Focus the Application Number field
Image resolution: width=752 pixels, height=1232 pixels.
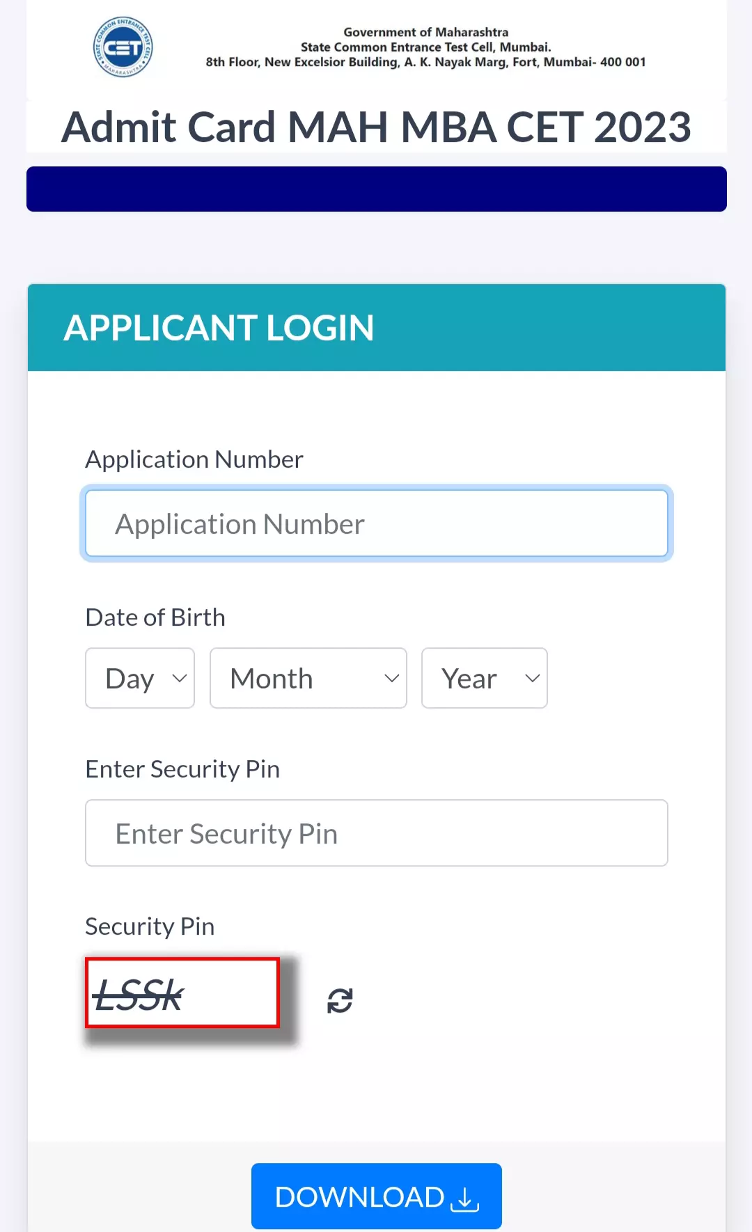point(377,523)
